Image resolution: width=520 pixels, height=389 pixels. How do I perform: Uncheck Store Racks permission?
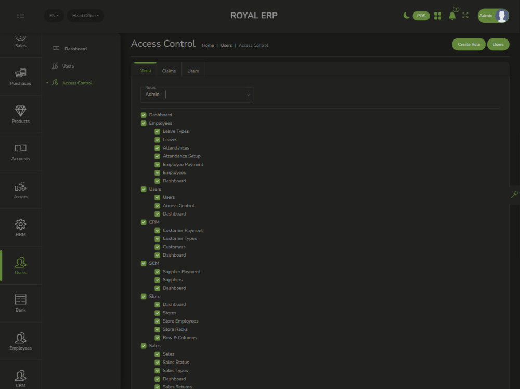(158, 329)
